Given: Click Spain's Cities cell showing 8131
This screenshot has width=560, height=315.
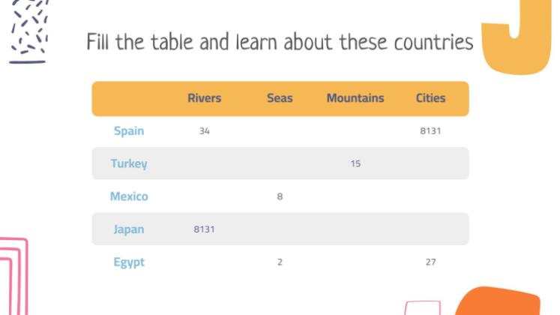Looking at the screenshot, I should [430, 131].
